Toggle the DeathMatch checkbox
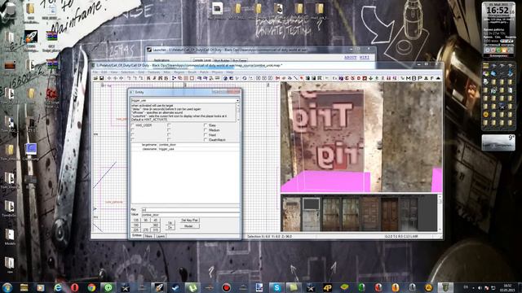 pos(206,140)
